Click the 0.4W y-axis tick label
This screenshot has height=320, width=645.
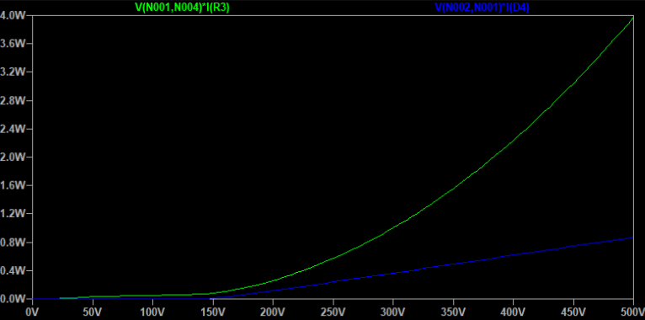pos(13,270)
